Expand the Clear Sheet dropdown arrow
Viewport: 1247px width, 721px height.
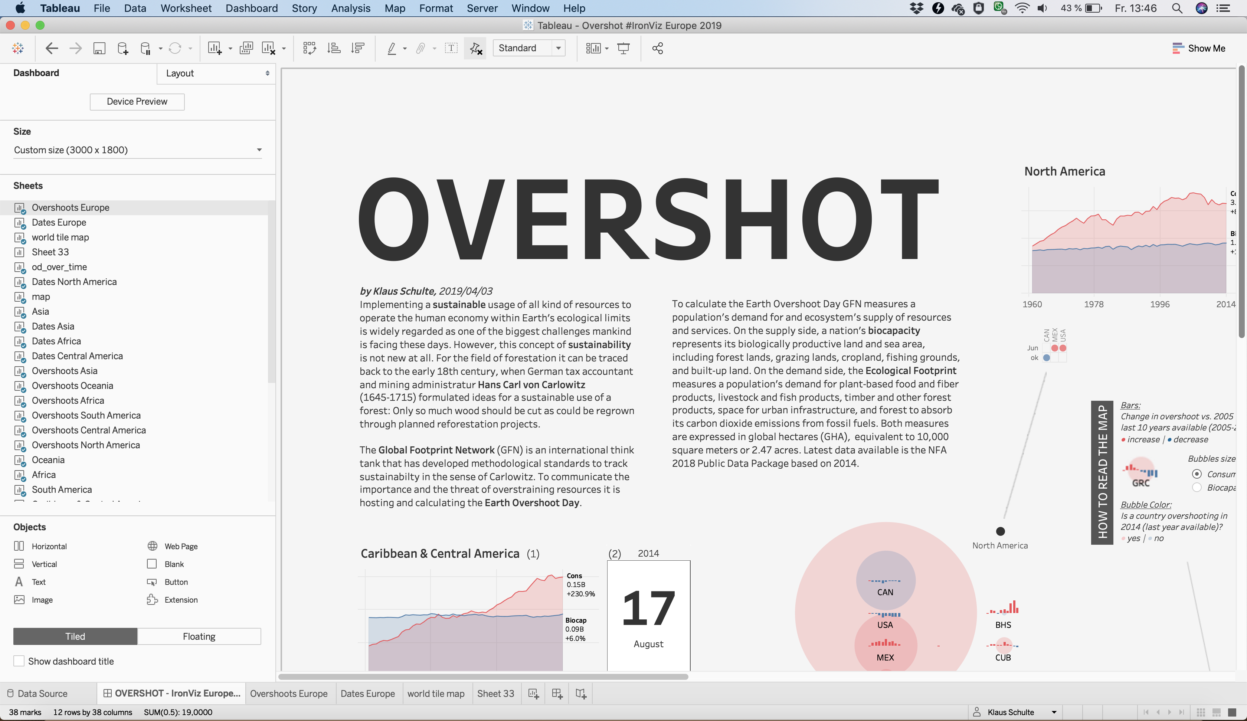(284, 49)
